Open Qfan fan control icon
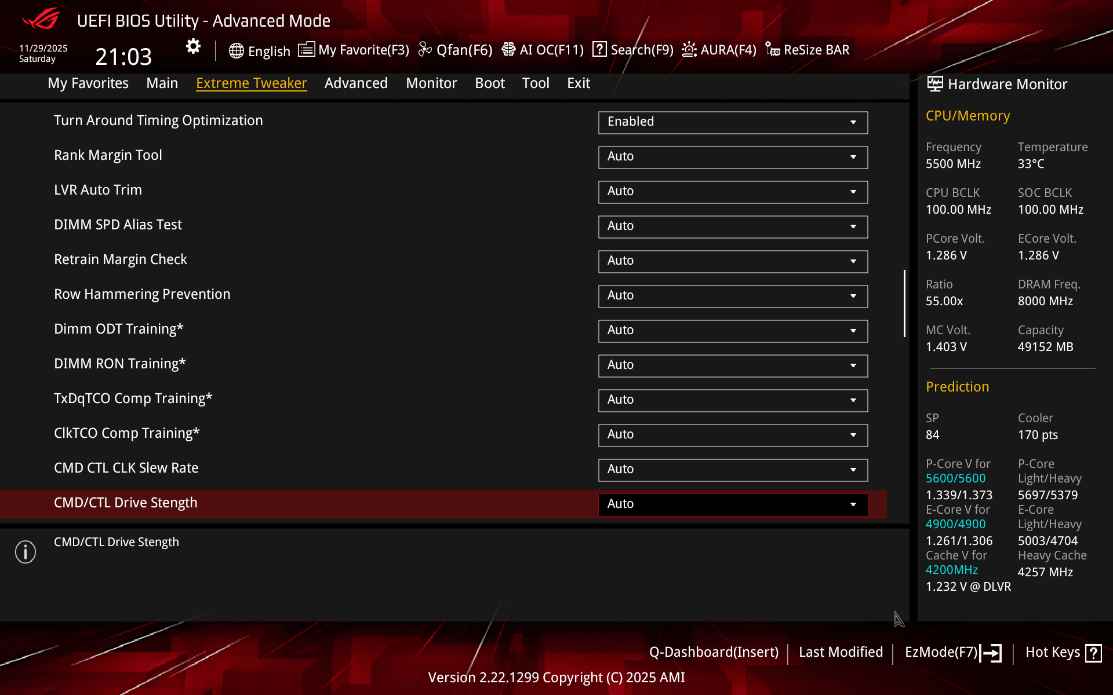Screen dimensions: 1113x695 pos(425,50)
